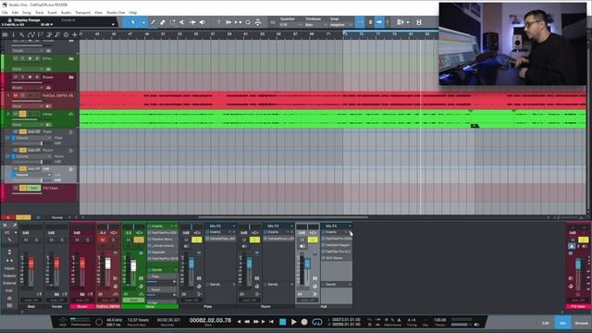Screen dimensions: 592x333
Task: Adjust the Plate channel blue fader
Action: tap(191, 263)
